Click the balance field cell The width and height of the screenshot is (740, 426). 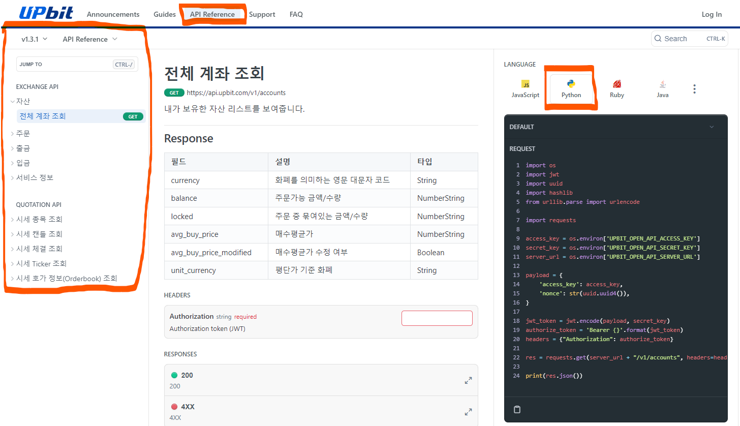pyautogui.click(x=217, y=198)
